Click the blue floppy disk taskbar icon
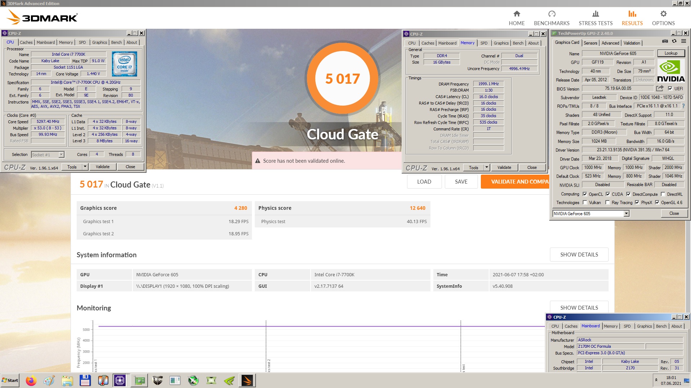Screen dimensions: 691x388 85,380
